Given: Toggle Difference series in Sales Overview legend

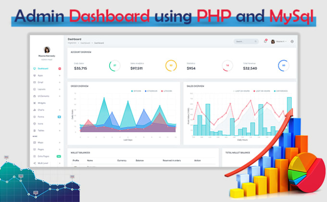Looking at the screenshot, I should tap(281, 91).
